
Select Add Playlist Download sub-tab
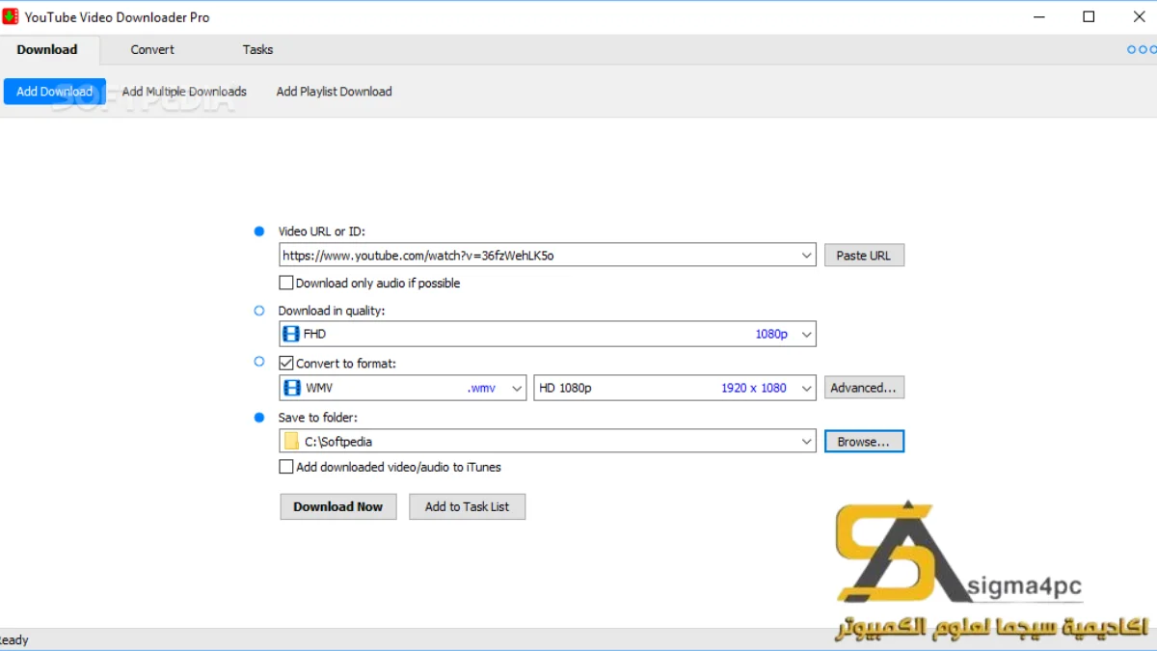tap(334, 92)
